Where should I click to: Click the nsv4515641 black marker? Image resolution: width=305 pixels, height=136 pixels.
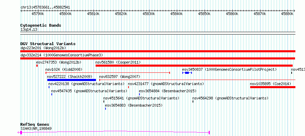coord(104,101)
